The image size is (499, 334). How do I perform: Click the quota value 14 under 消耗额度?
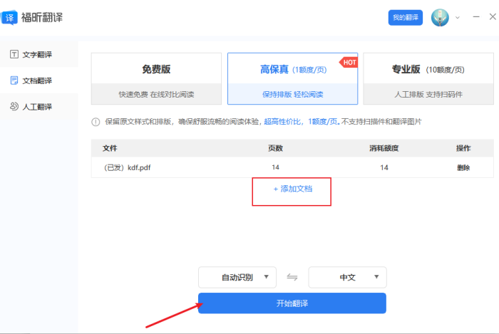384,167
